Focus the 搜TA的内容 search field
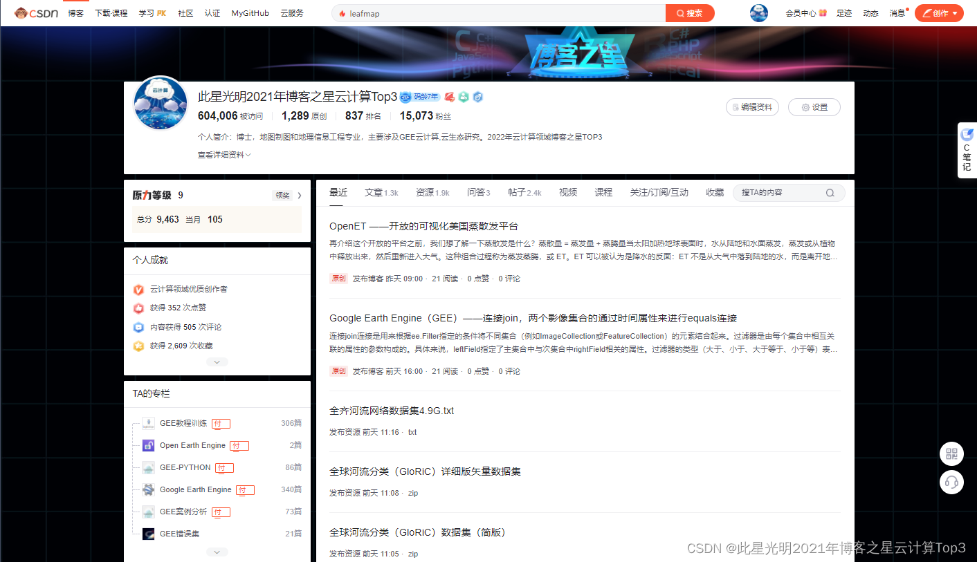 tap(789, 193)
